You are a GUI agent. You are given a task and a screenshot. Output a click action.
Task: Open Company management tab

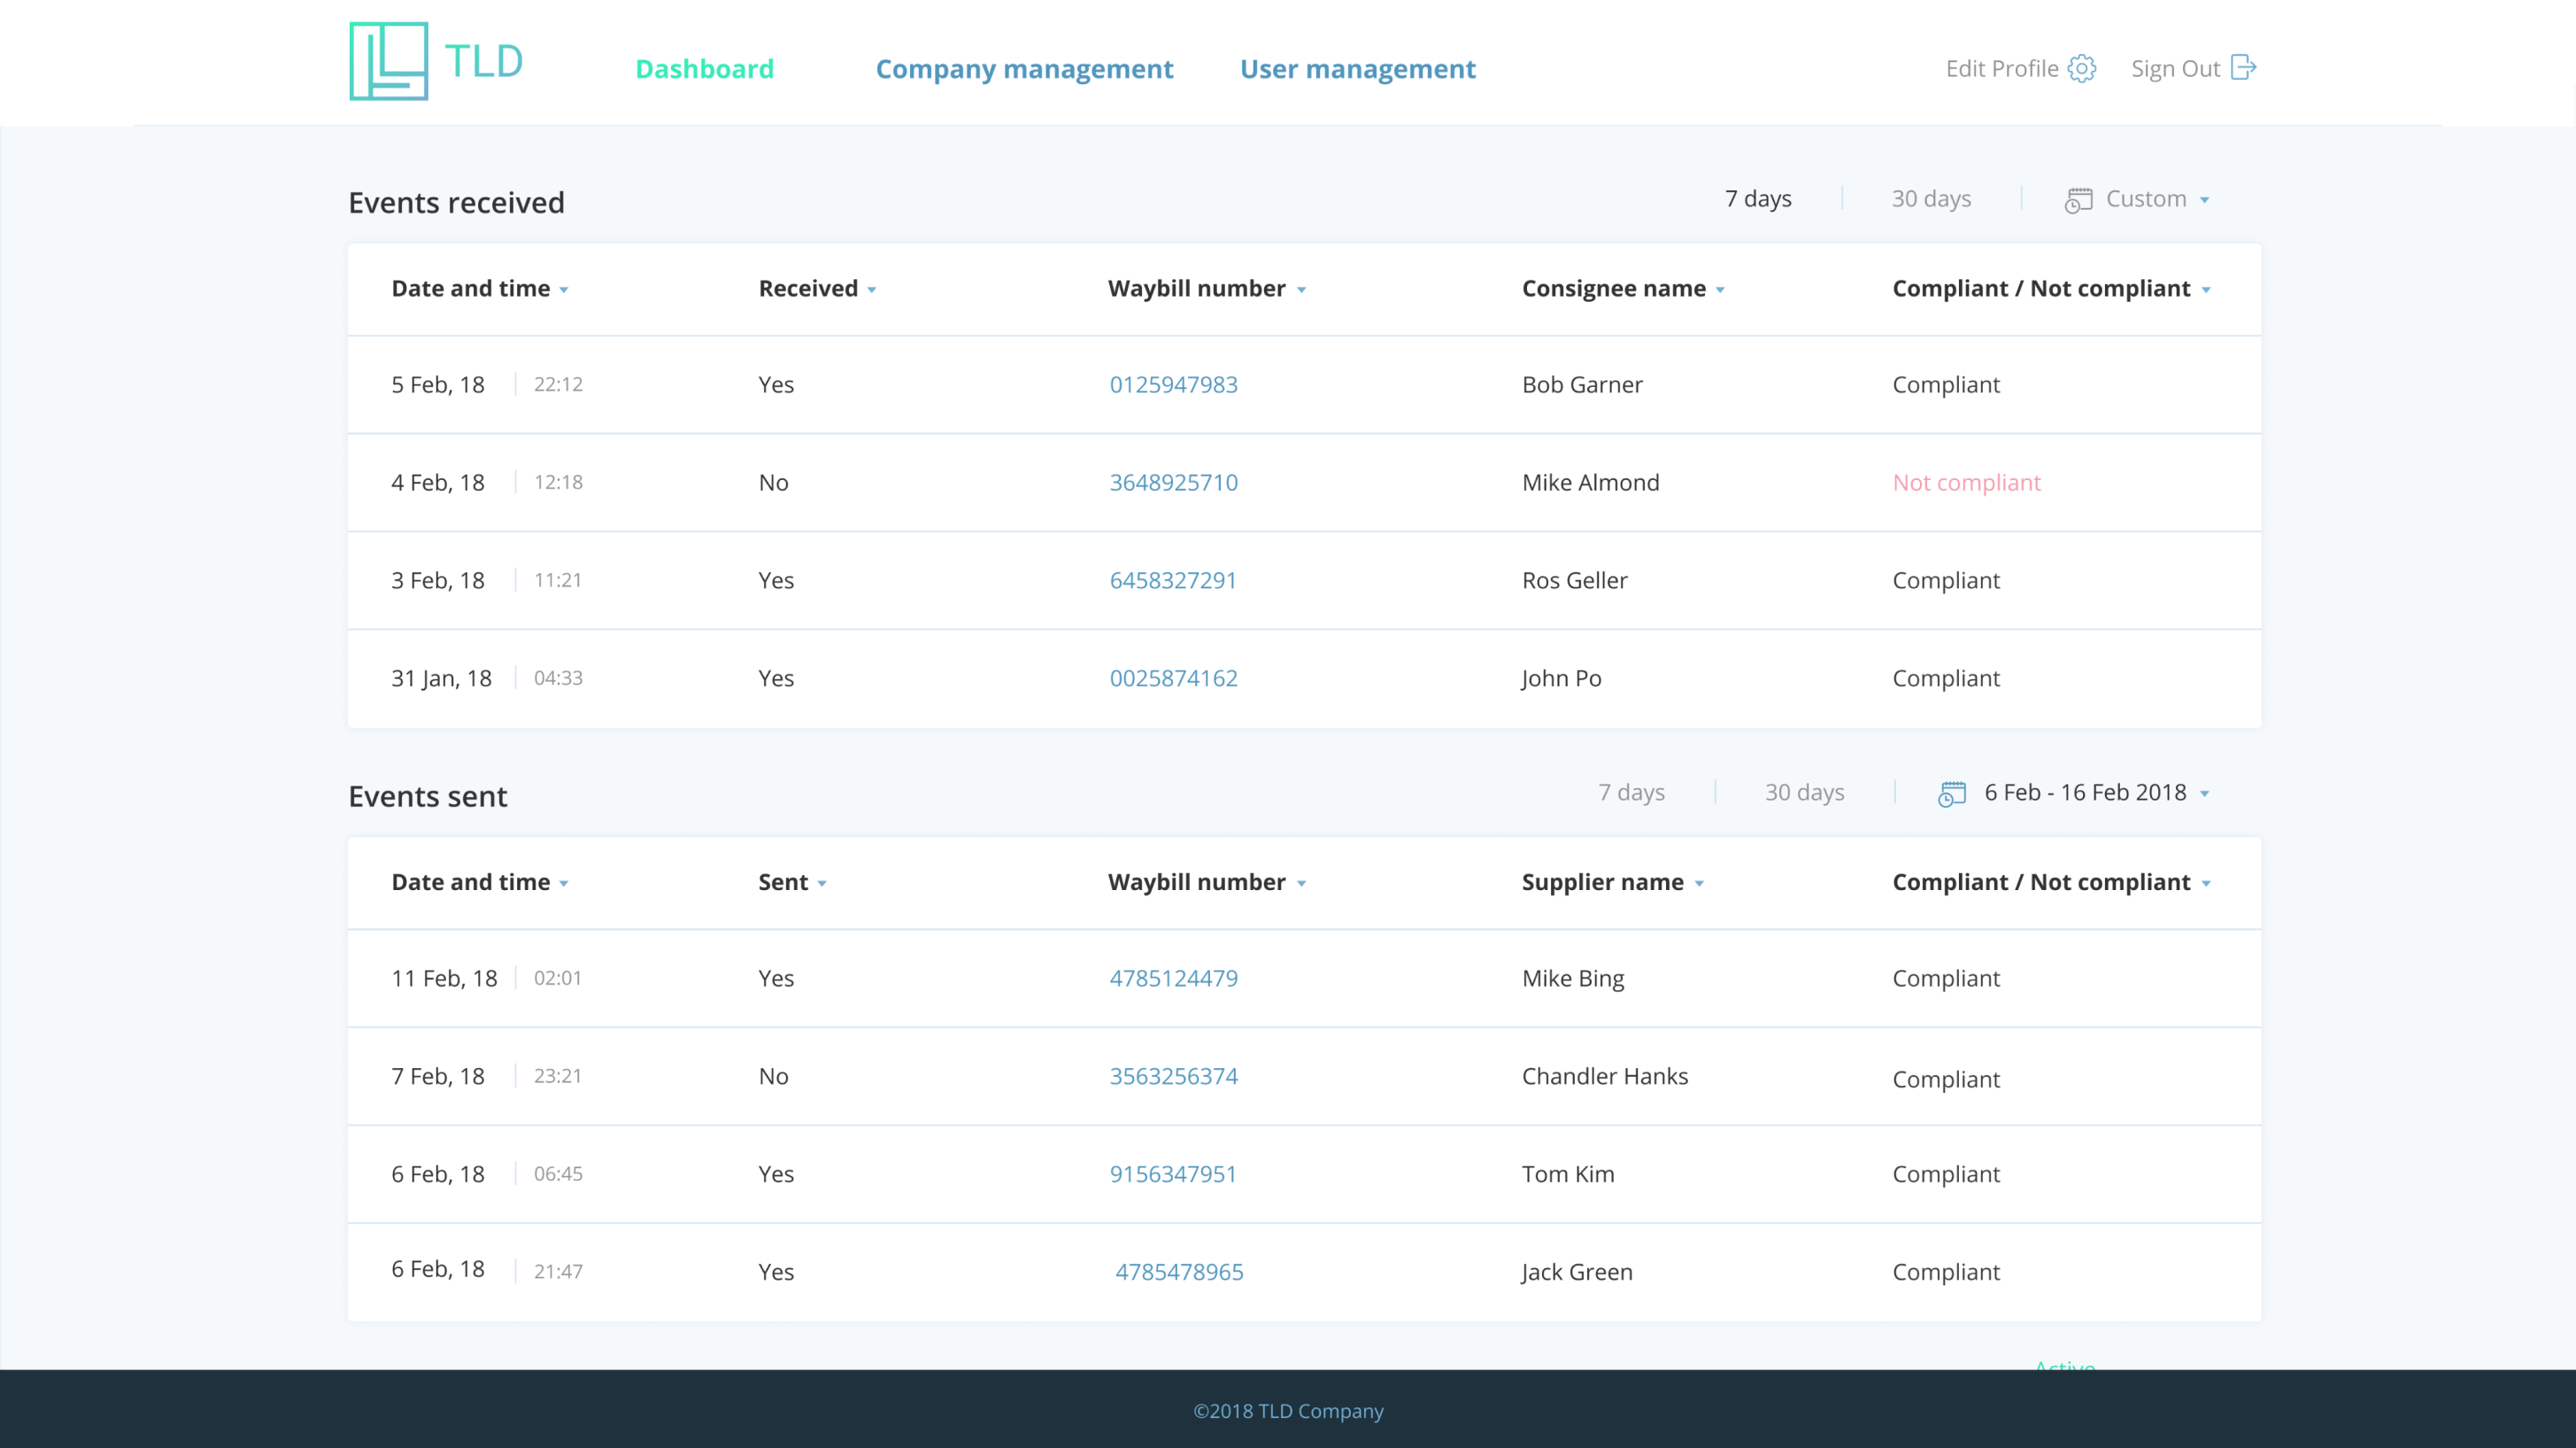[x=1024, y=69]
